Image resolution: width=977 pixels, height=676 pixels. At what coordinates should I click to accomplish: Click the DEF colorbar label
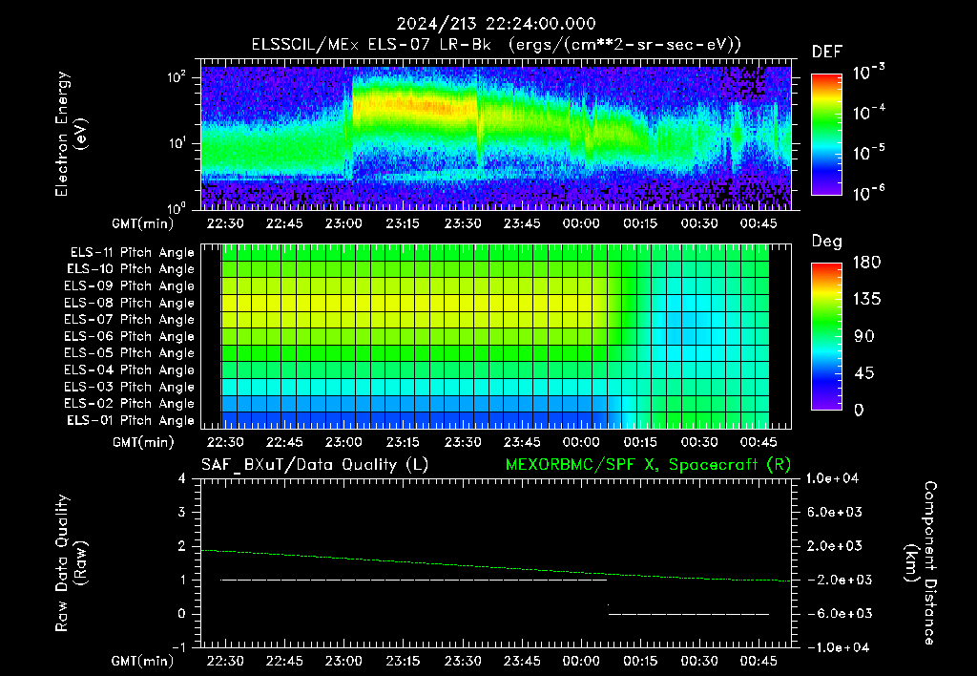point(827,53)
